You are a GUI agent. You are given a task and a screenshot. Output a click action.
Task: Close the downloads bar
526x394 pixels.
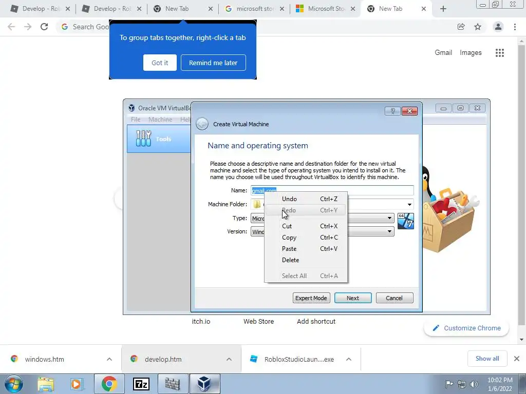coord(517,359)
